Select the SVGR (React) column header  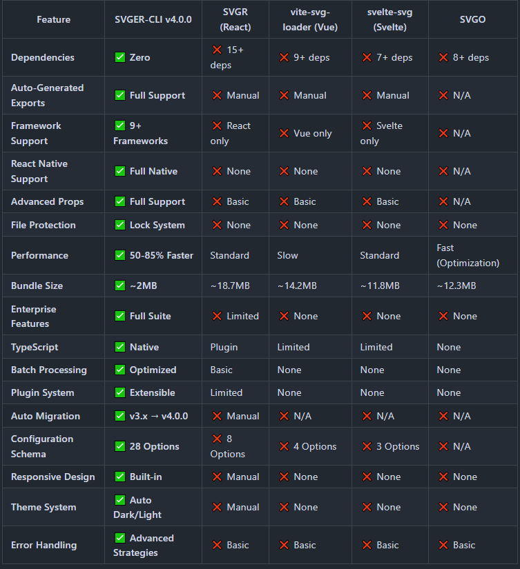235,19
